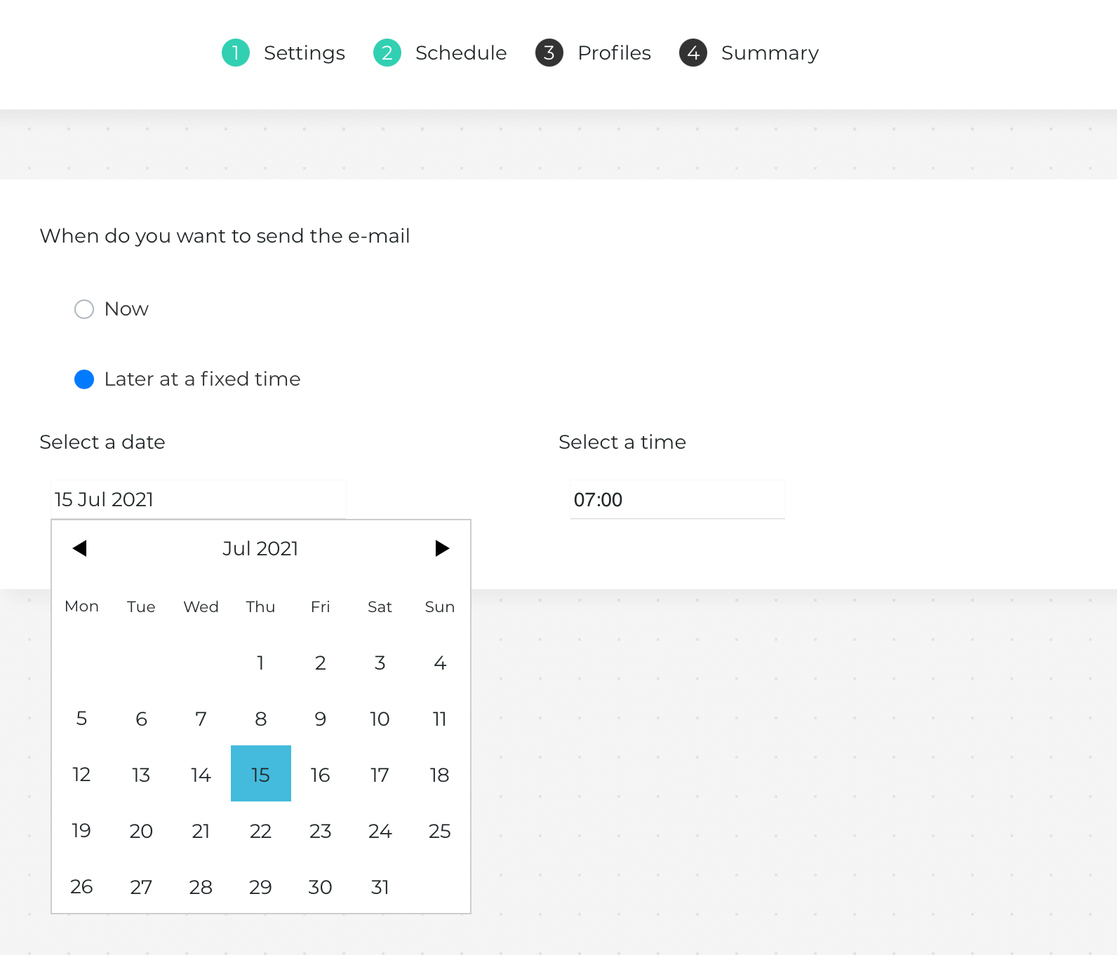1117x955 pixels.
Task: Set the date to July 20
Action: point(141,831)
